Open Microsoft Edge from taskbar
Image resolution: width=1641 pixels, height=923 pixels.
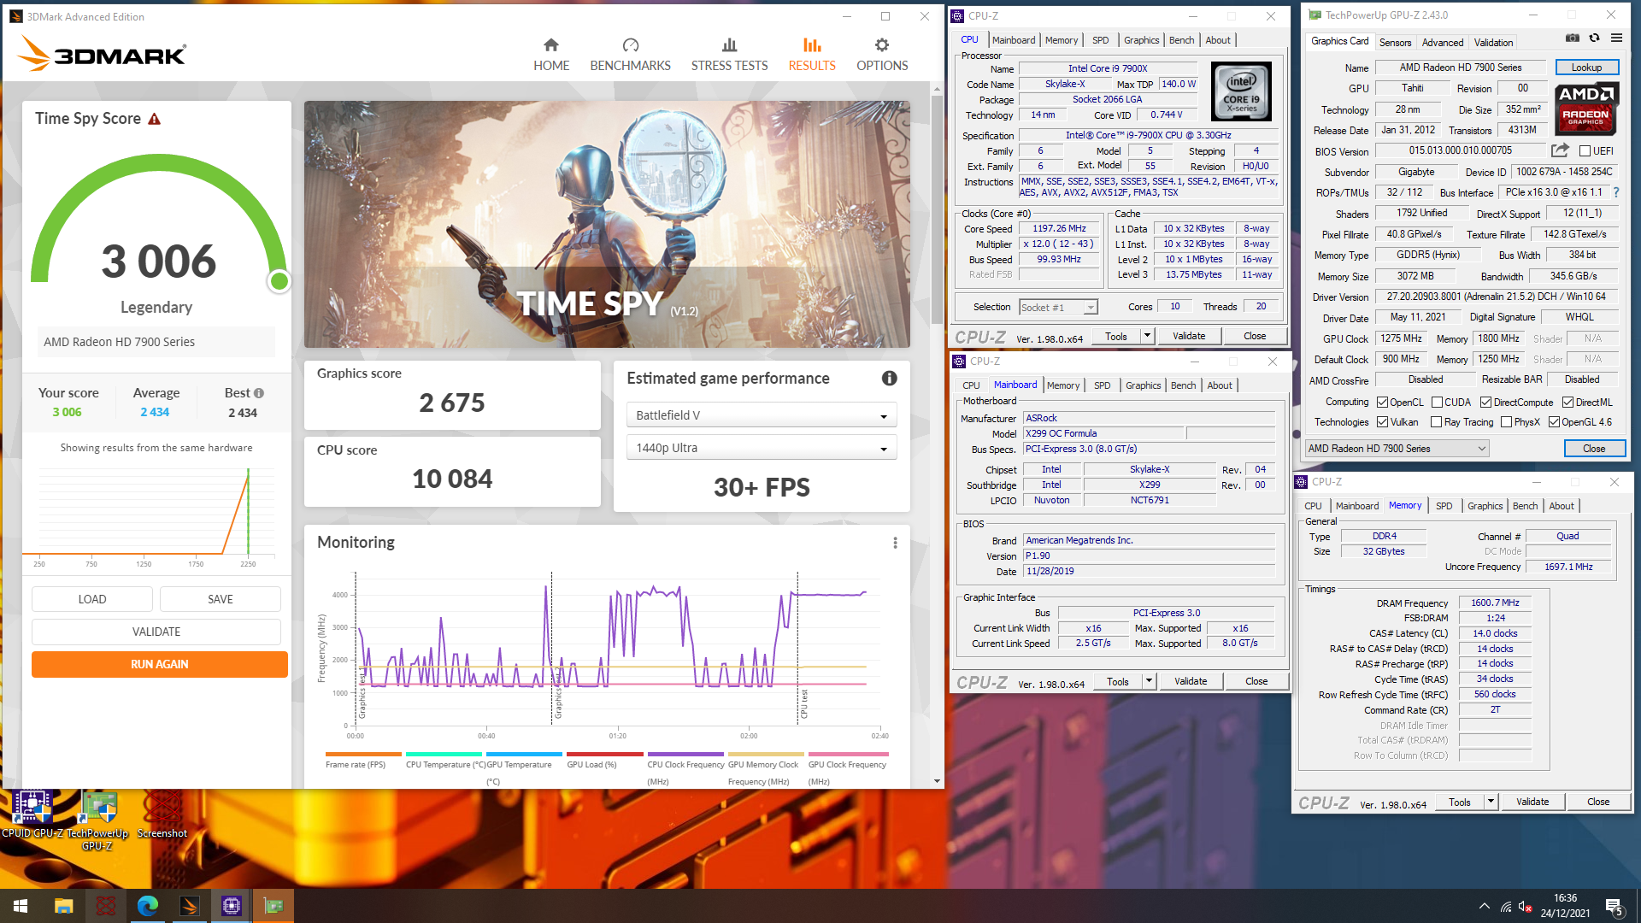pyautogui.click(x=147, y=906)
